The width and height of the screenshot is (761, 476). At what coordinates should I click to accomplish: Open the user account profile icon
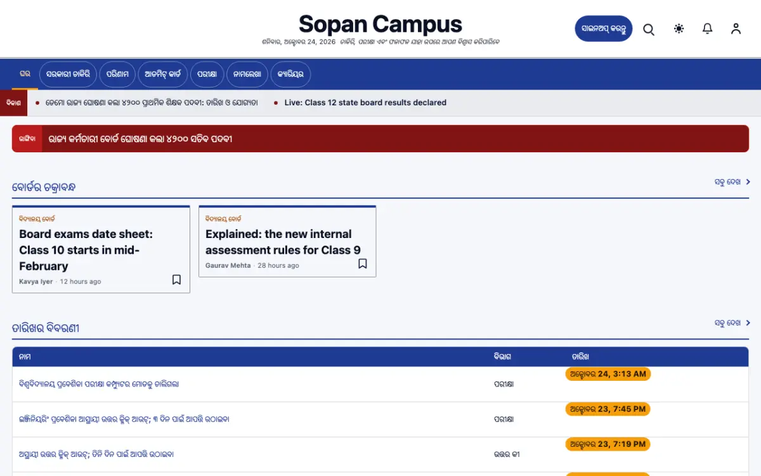(x=736, y=29)
